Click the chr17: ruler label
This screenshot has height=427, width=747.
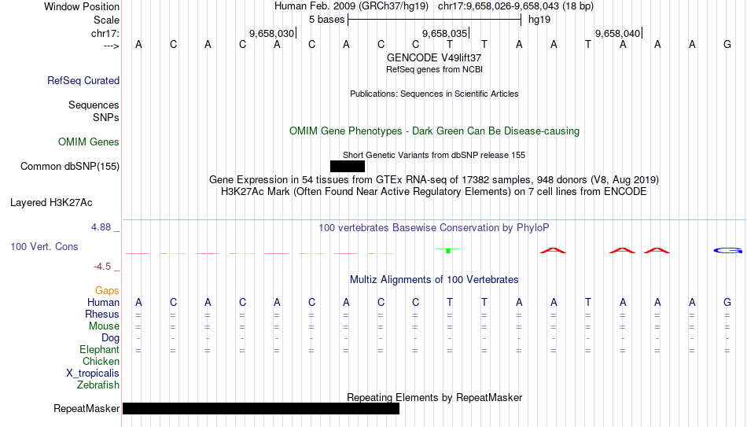click(105, 33)
